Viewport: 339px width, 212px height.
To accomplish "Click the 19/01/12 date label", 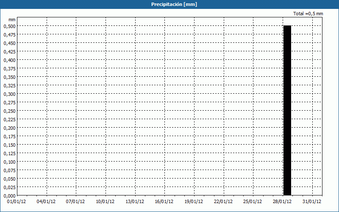I will tap(194, 202).
